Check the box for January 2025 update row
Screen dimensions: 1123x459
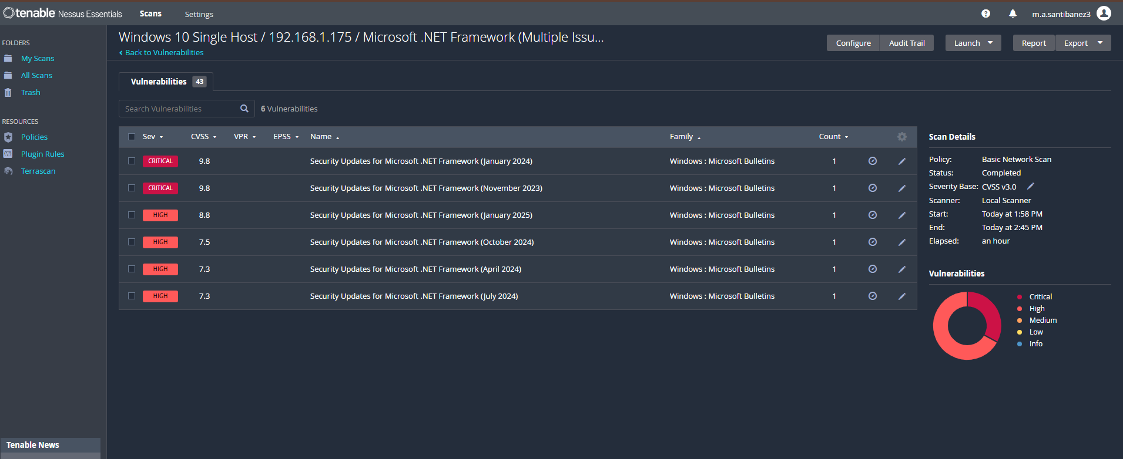click(x=132, y=215)
